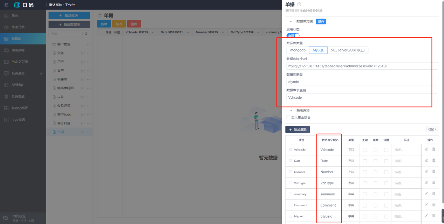Select the 应收 table in the module list
The width and height of the screenshot is (444, 224).
69,97
